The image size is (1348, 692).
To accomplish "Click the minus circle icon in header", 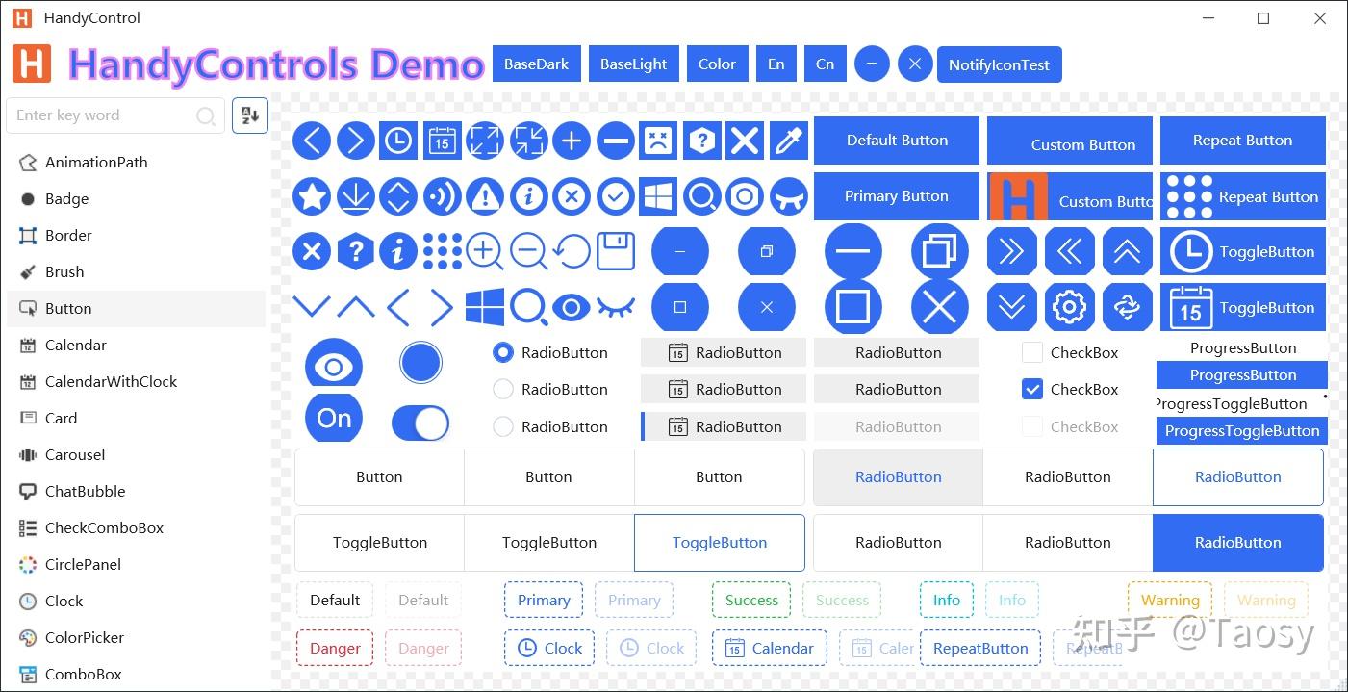I will [x=872, y=64].
